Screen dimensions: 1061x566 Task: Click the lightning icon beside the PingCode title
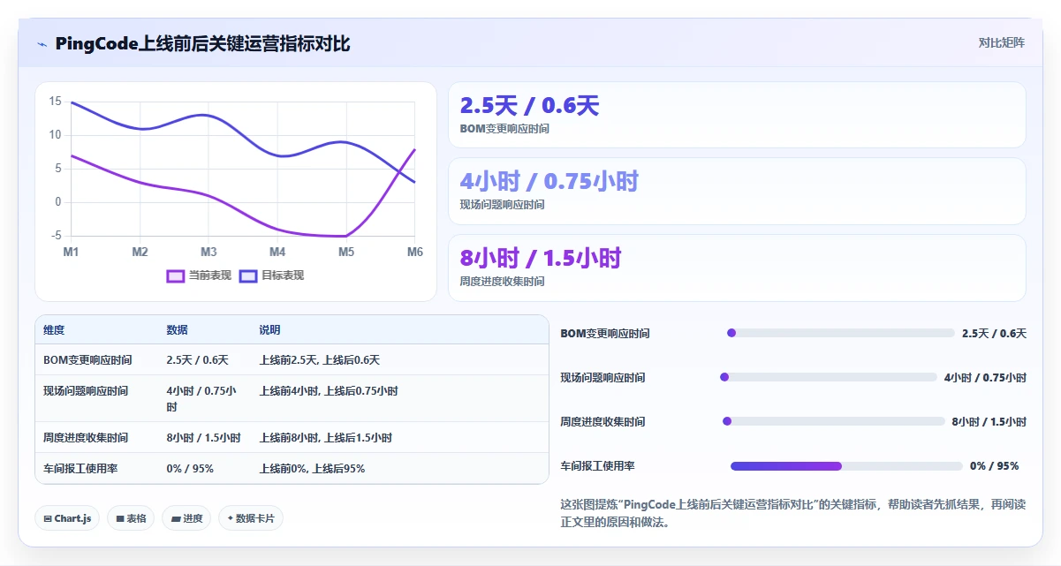click(x=42, y=44)
